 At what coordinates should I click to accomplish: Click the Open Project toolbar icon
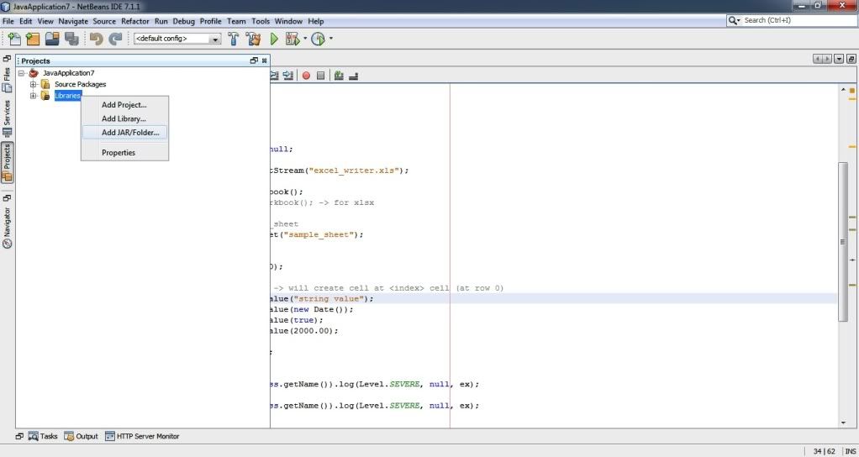(x=53, y=39)
